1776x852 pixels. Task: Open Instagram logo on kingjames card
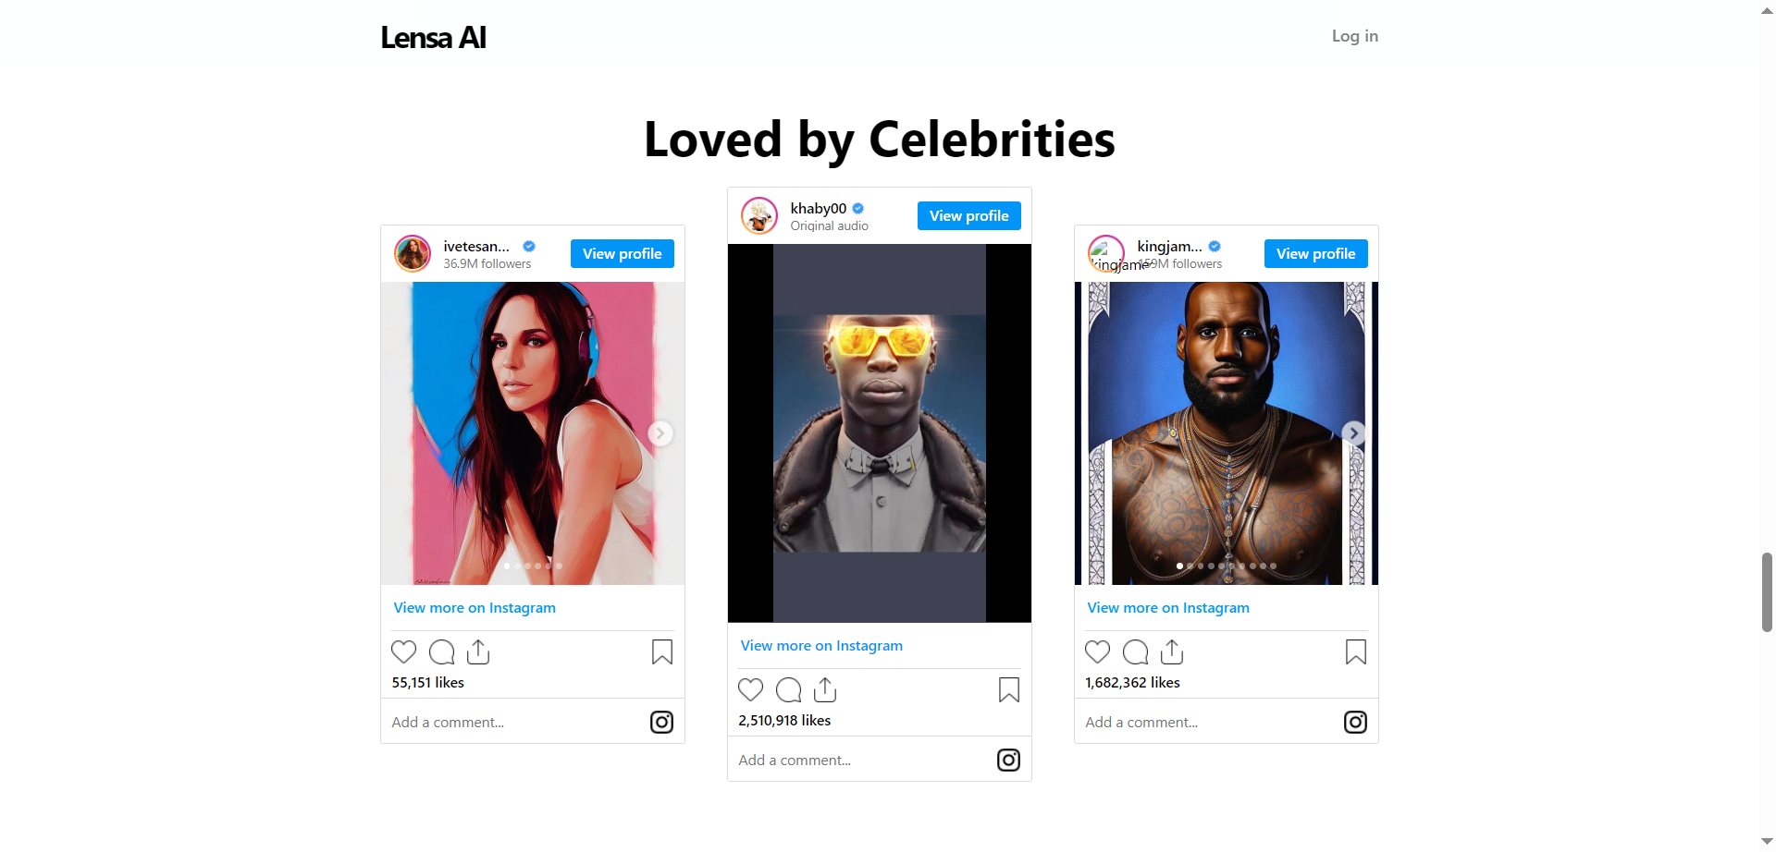point(1355,722)
